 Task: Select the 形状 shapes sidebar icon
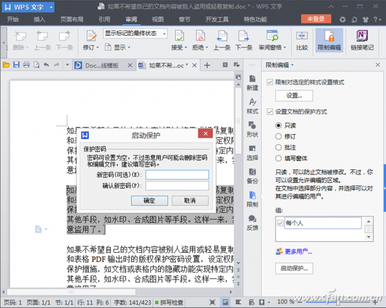point(252,129)
